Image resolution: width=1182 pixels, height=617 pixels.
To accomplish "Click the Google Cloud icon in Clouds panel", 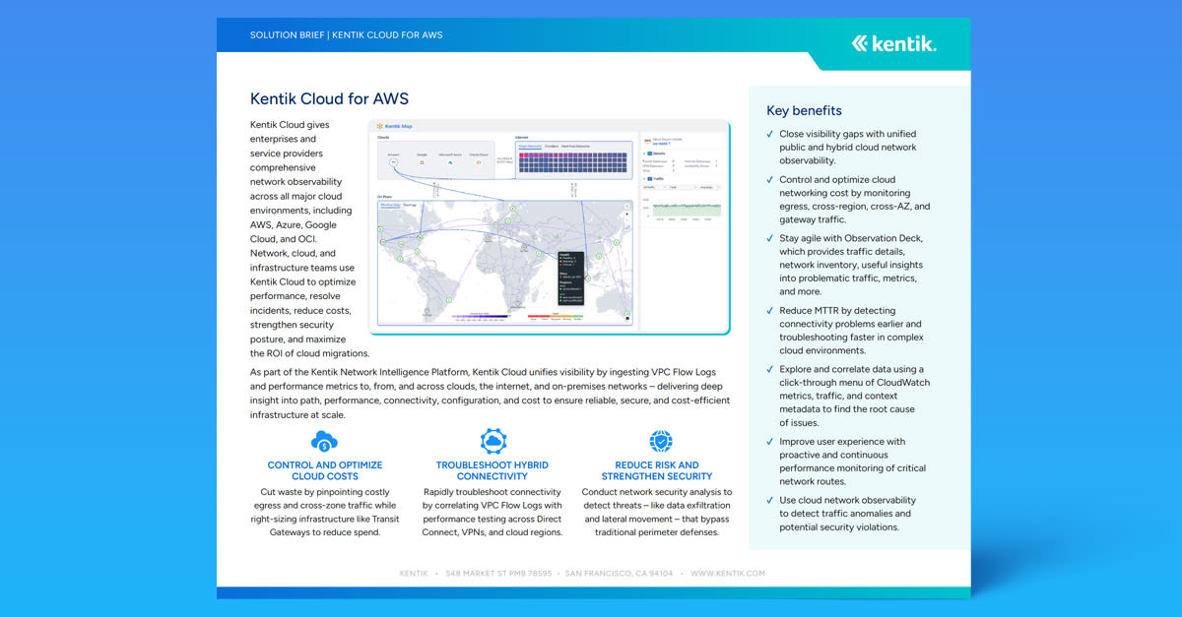I will coord(422,160).
